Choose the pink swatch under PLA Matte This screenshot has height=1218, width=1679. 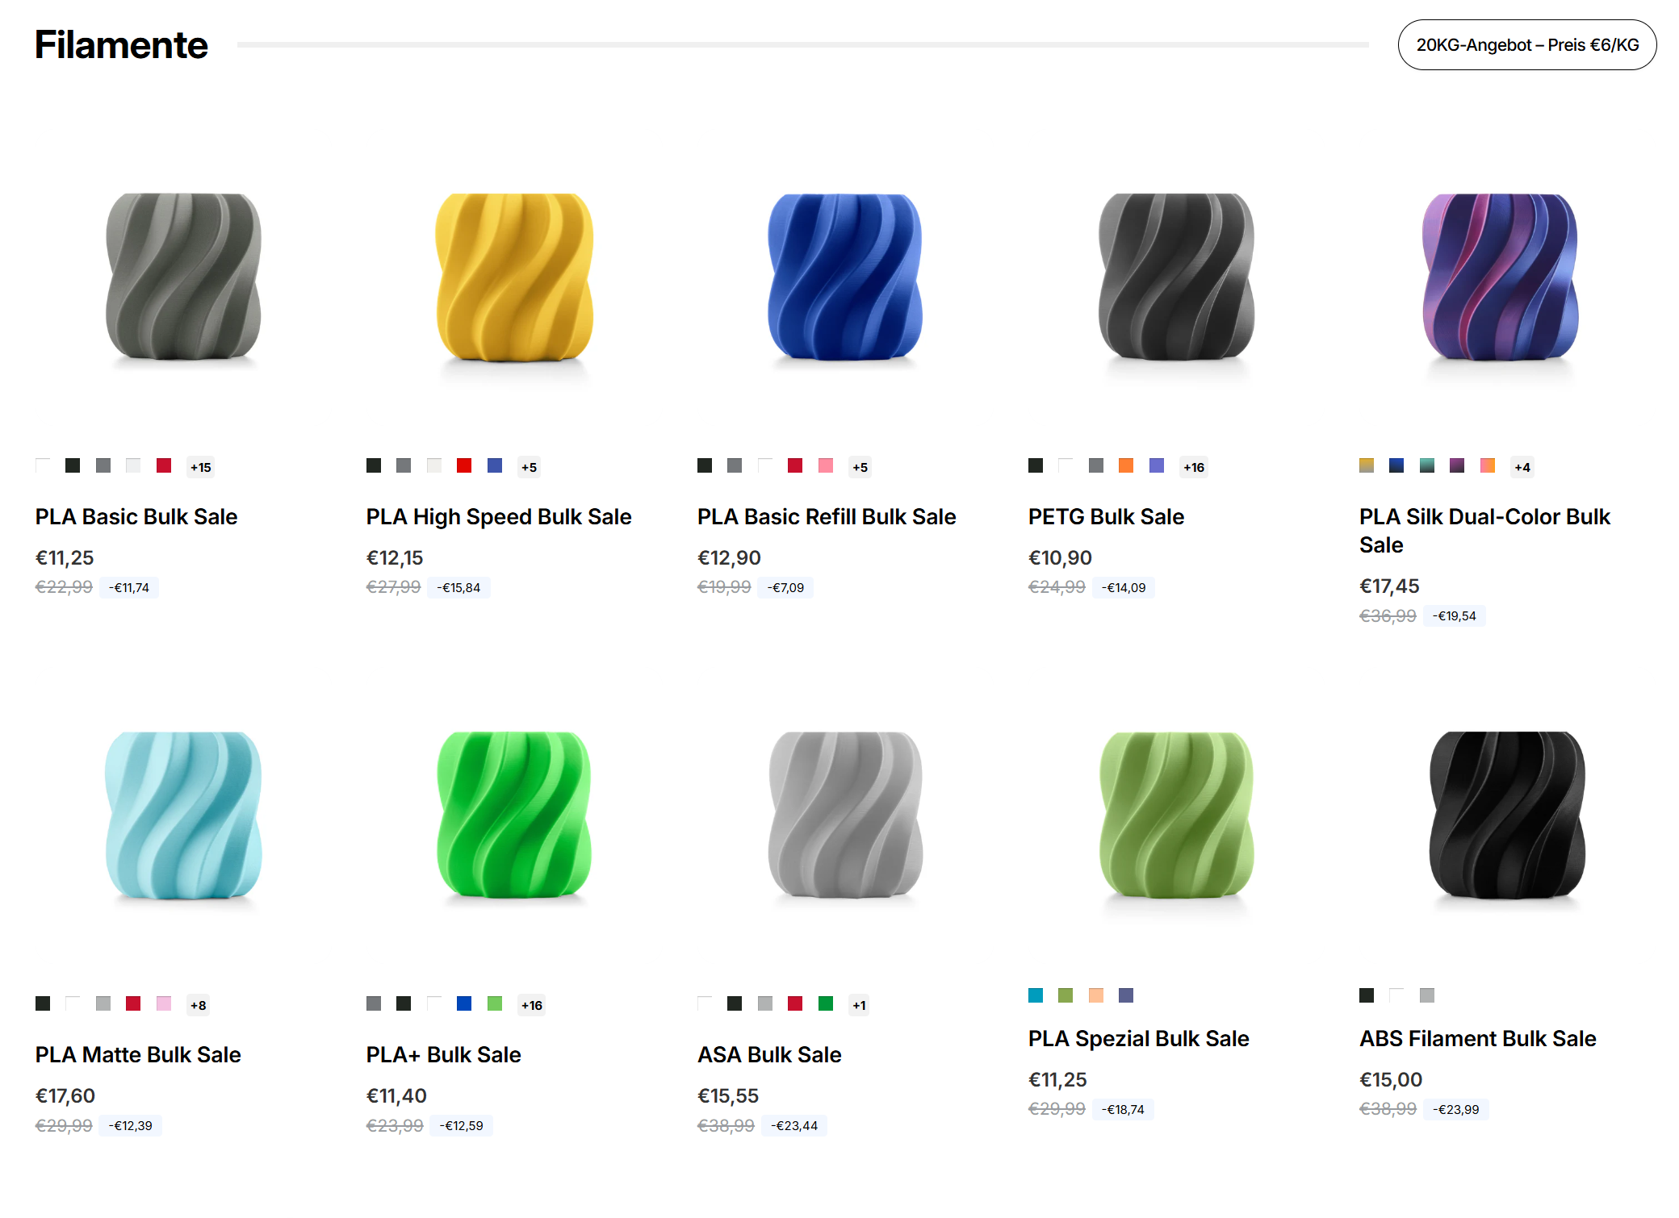tap(164, 1003)
